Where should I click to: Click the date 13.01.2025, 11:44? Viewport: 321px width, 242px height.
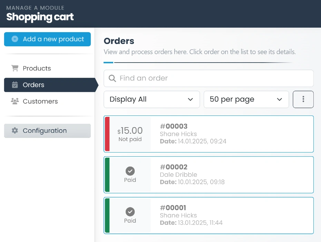click(x=200, y=223)
